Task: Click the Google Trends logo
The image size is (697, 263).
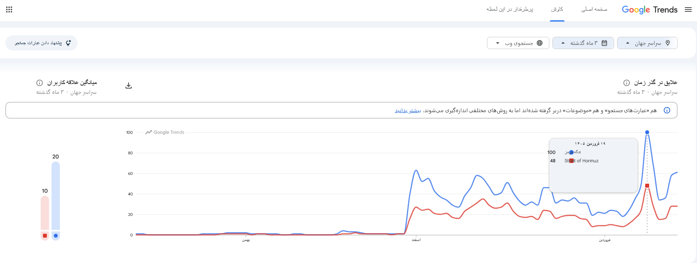Action: click(649, 10)
